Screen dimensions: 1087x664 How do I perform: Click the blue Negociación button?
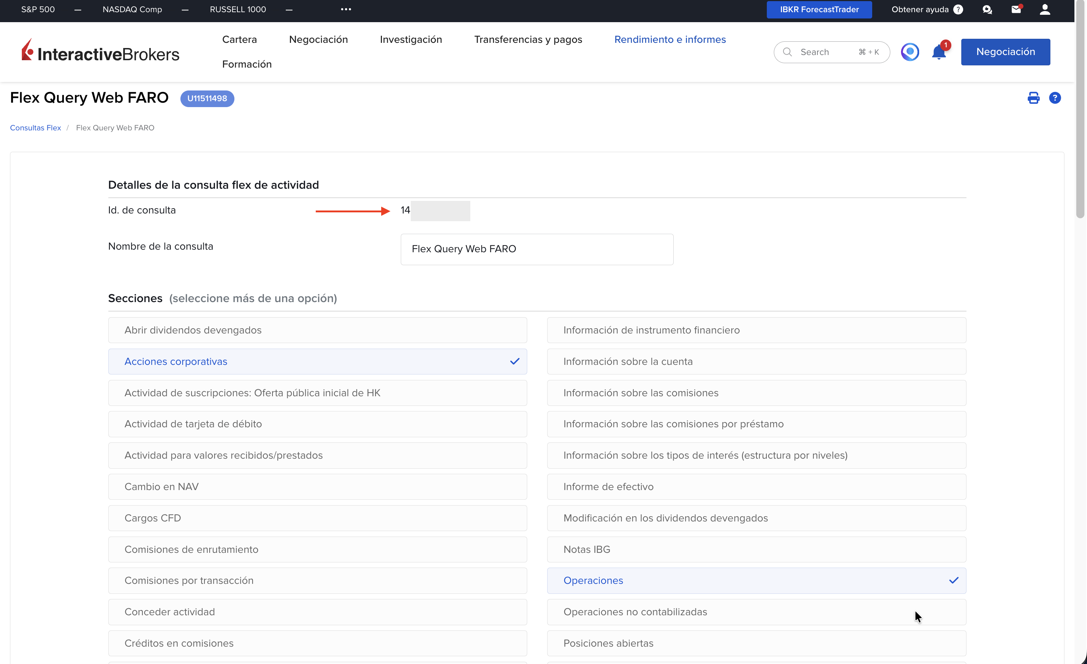coord(1006,52)
